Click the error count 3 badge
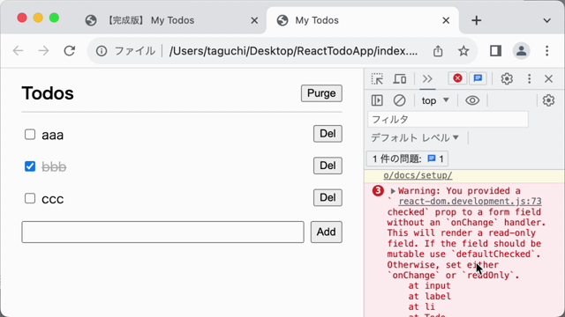Viewport: 565px width, 317px height. point(378,191)
